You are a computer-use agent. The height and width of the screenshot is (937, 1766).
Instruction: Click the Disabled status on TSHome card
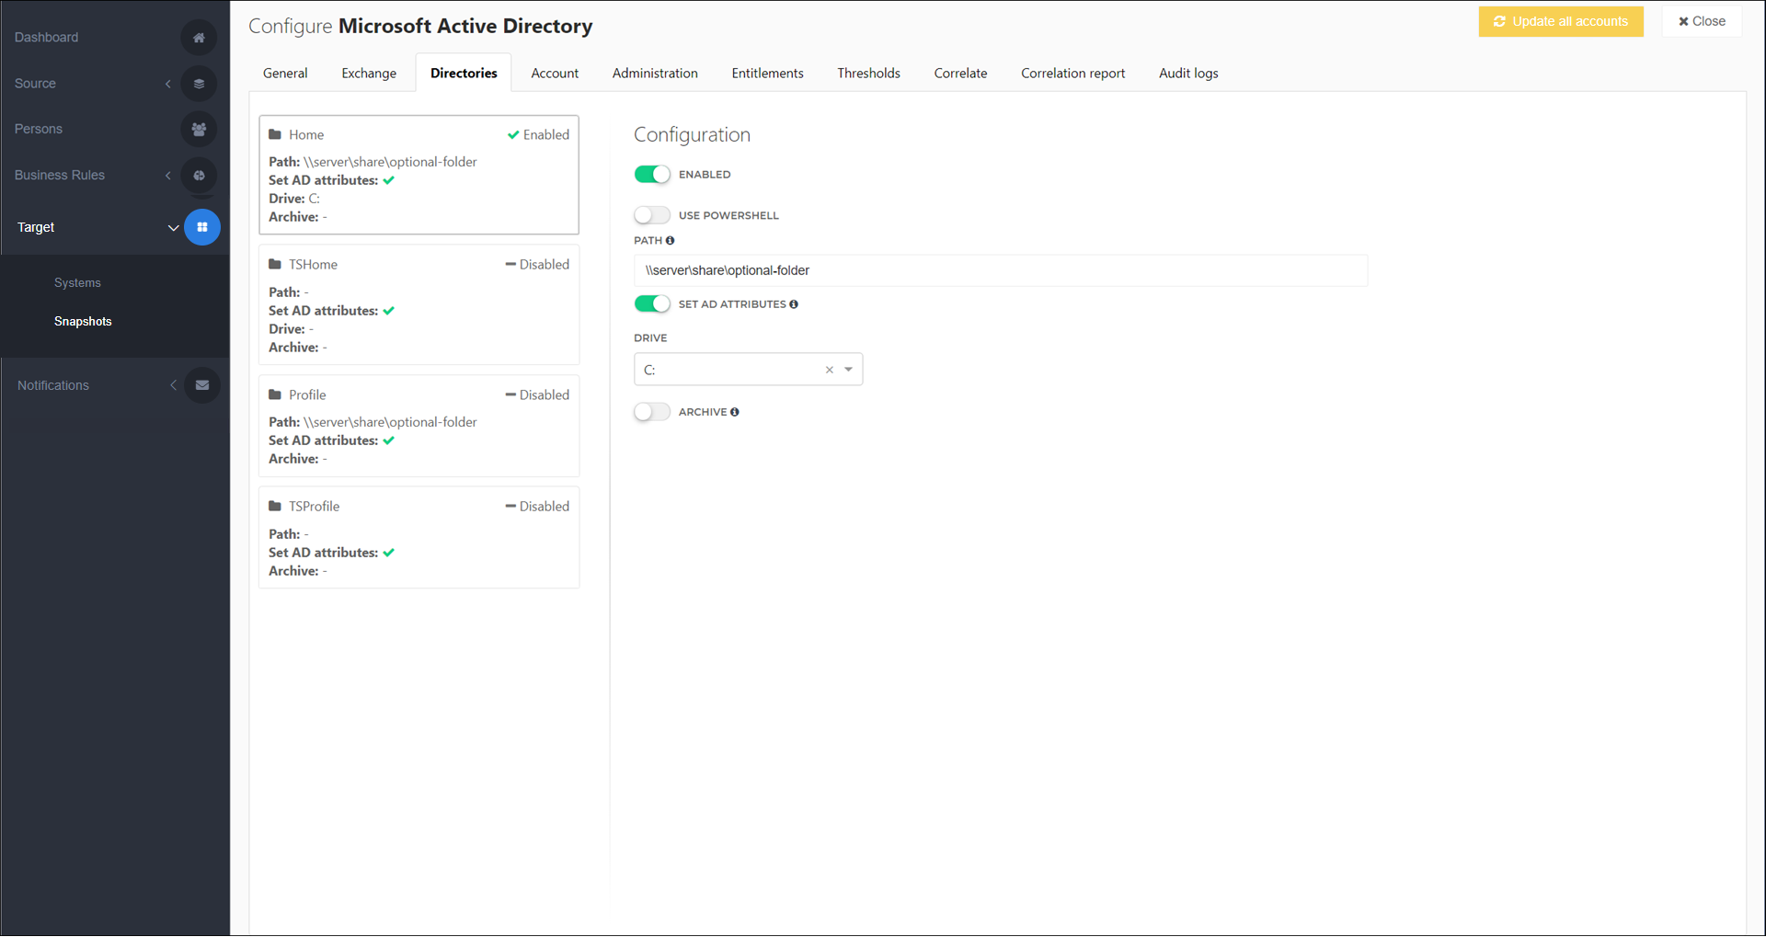coord(537,265)
